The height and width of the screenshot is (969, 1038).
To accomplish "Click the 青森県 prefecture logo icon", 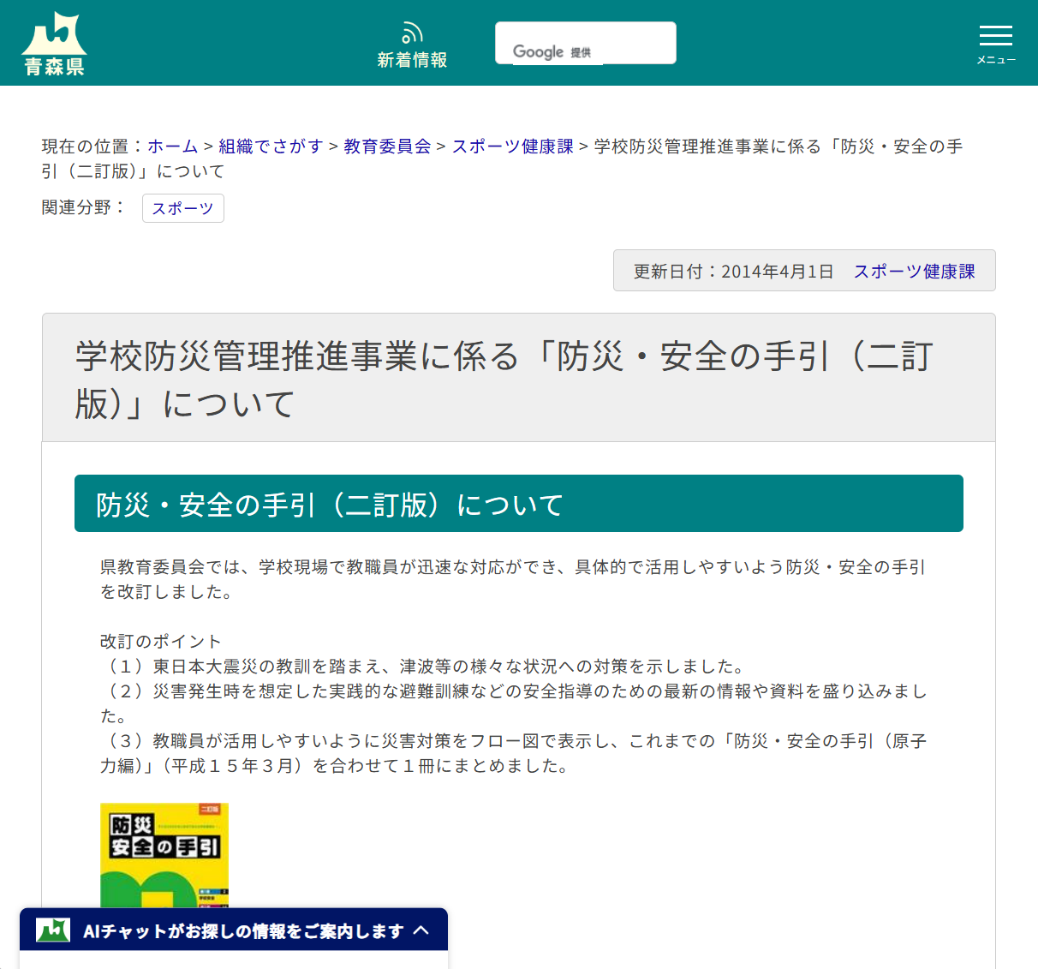I will [55, 41].
